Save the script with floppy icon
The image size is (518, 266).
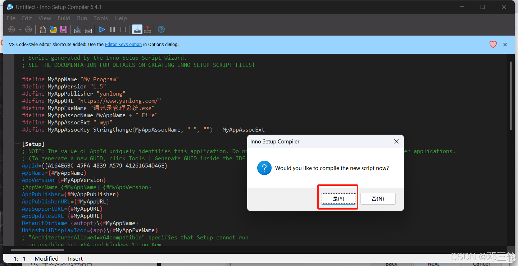coord(64,29)
